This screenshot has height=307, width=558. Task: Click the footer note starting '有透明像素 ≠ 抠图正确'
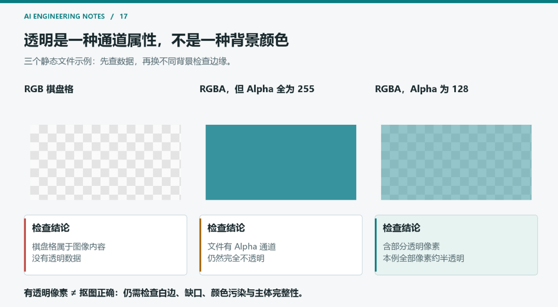pos(164,293)
